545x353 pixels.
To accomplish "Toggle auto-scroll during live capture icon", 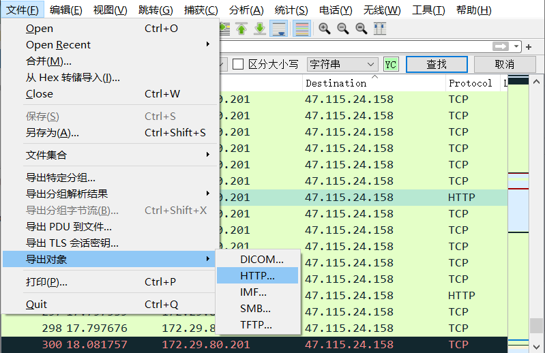I will pos(278,29).
